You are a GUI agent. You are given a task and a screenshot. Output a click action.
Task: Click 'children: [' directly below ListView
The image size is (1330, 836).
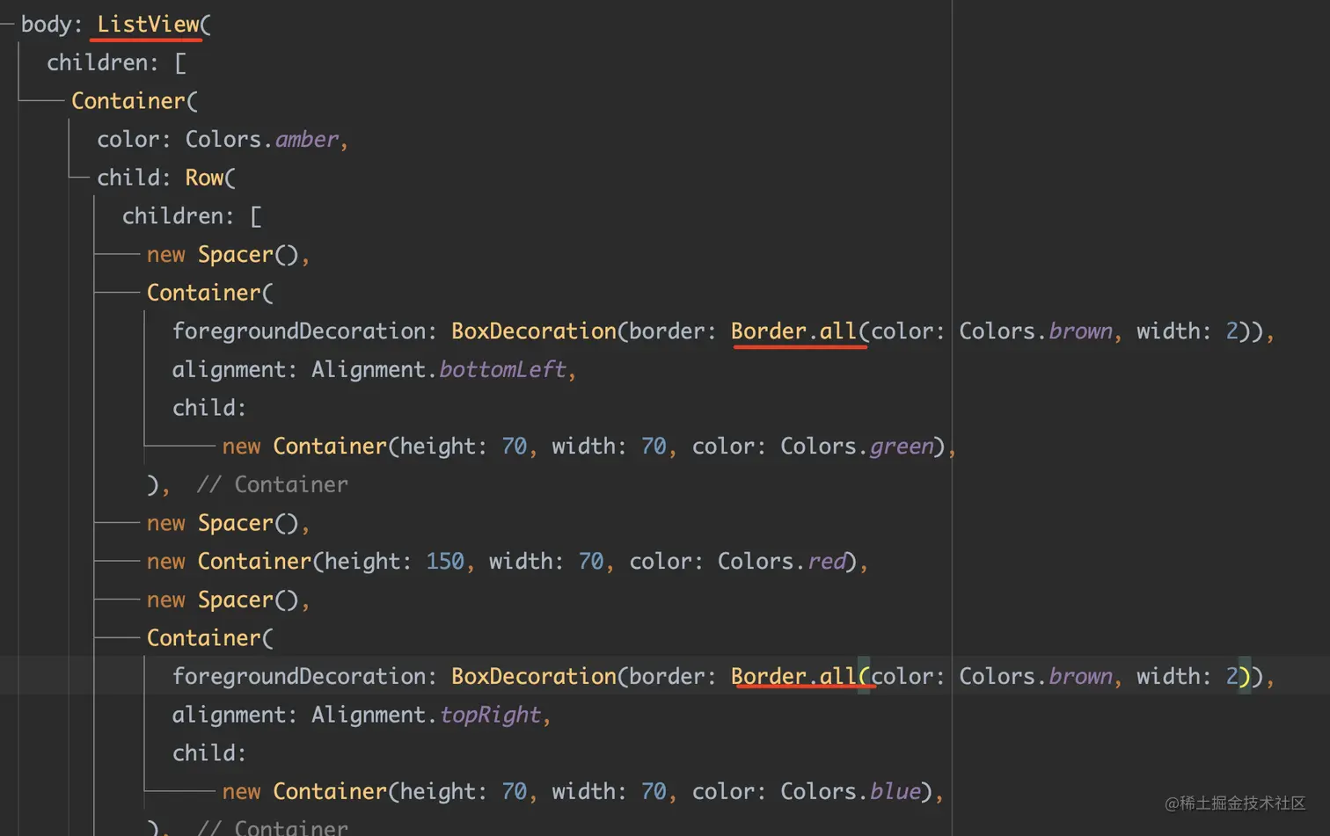click(116, 62)
